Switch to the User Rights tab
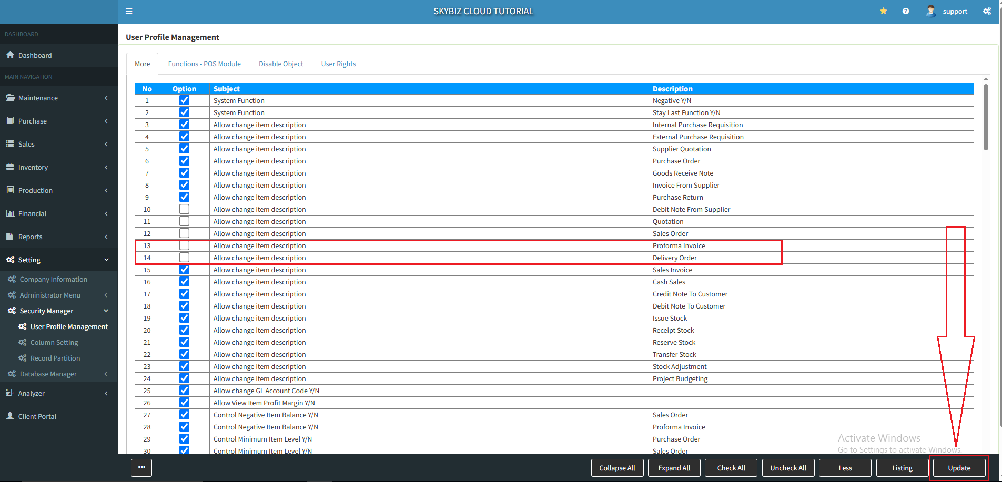This screenshot has height=482, width=1002. (338, 64)
